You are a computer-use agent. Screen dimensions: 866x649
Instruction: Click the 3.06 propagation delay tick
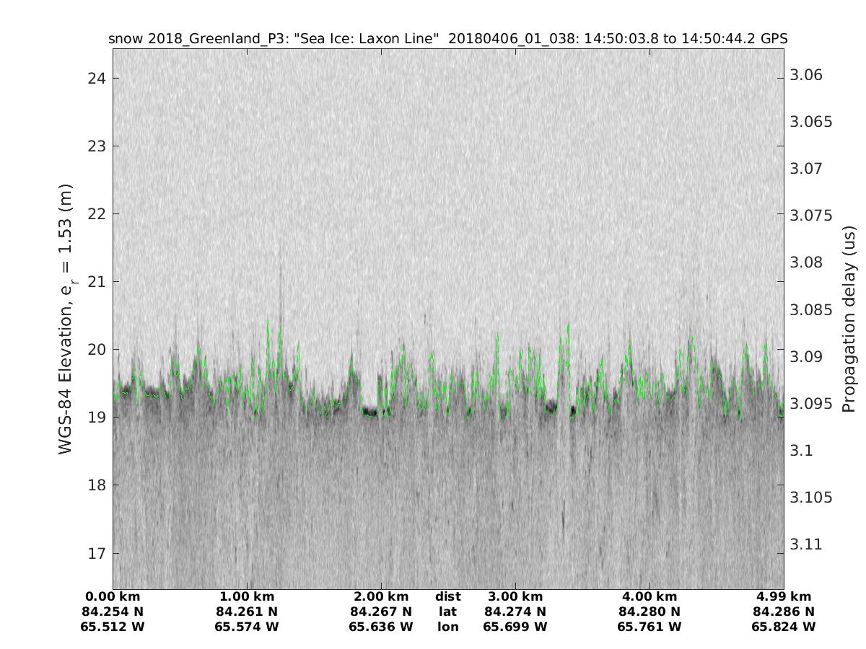tap(806, 75)
